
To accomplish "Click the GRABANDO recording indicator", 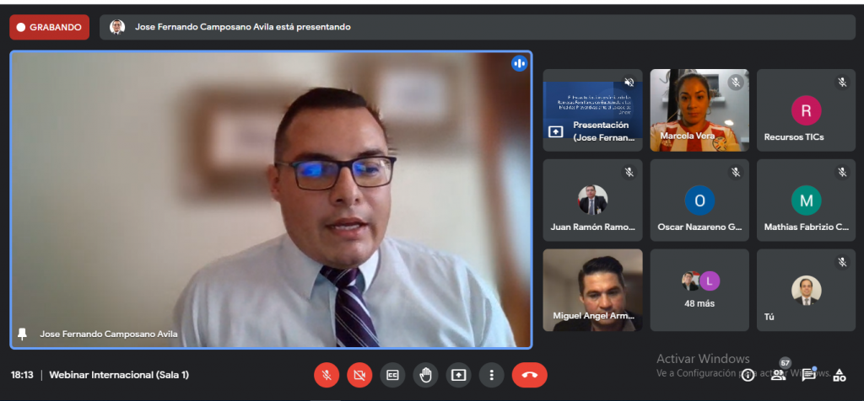I will click(49, 27).
